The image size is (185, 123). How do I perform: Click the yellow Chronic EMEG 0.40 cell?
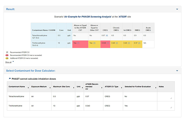tap(116, 43)
